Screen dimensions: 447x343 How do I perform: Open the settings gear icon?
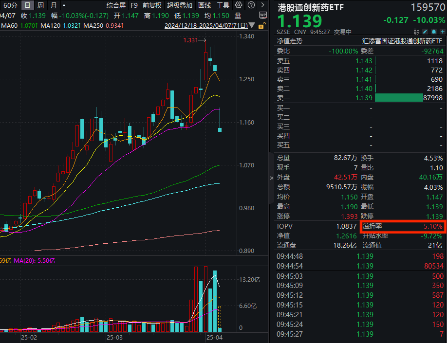239,5
